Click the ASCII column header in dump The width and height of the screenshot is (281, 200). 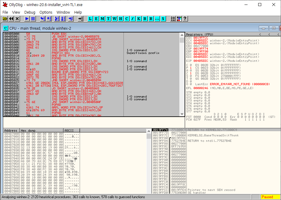pyautogui.click(x=72, y=131)
